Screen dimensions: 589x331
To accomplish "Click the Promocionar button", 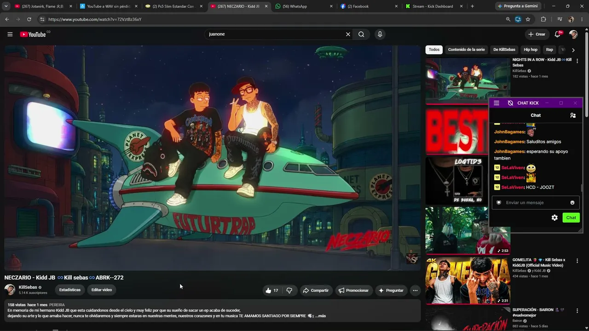I will 353,291.
